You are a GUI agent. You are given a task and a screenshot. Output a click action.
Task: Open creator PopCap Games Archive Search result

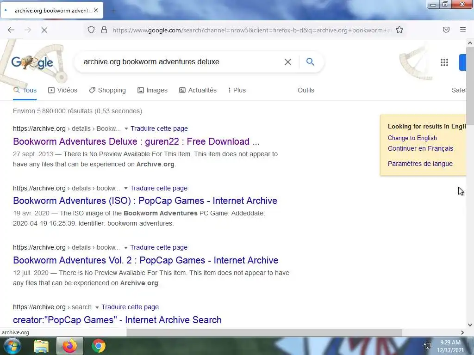click(117, 320)
